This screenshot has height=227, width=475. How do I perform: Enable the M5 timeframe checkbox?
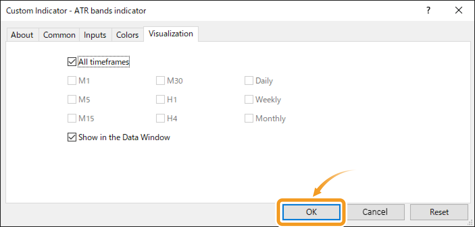pyautogui.click(x=72, y=99)
